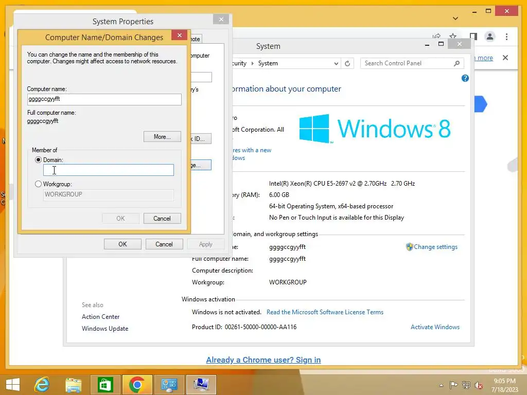
Task: Open Chrome's tab search chevron
Action: [455, 19]
